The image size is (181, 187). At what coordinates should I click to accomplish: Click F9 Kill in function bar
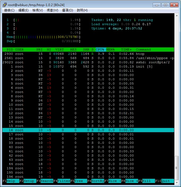[147, 181]
